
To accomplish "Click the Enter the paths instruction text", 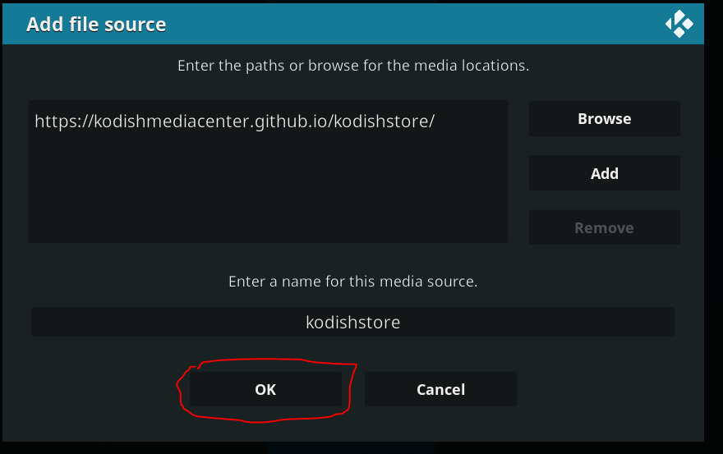I will click(353, 66).
